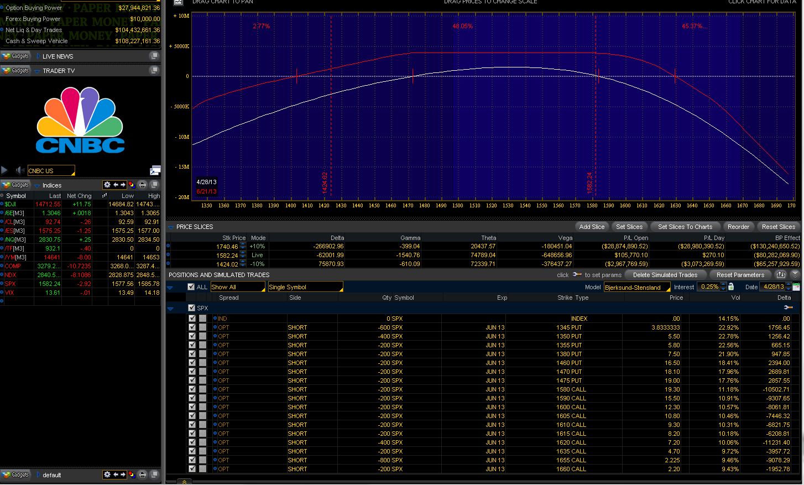Screen dimensions: 804x485
Task: Toggle the interest rate lock icon
Action: [731, 286]
